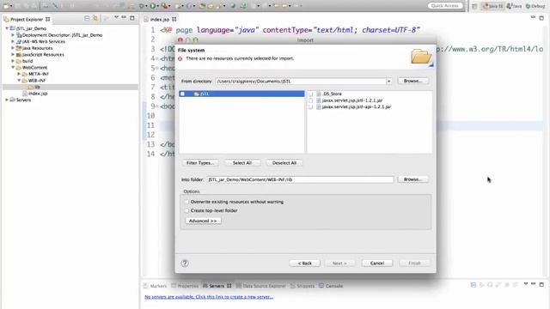Open the From directory dropdown arrow

tap(388, 82)
